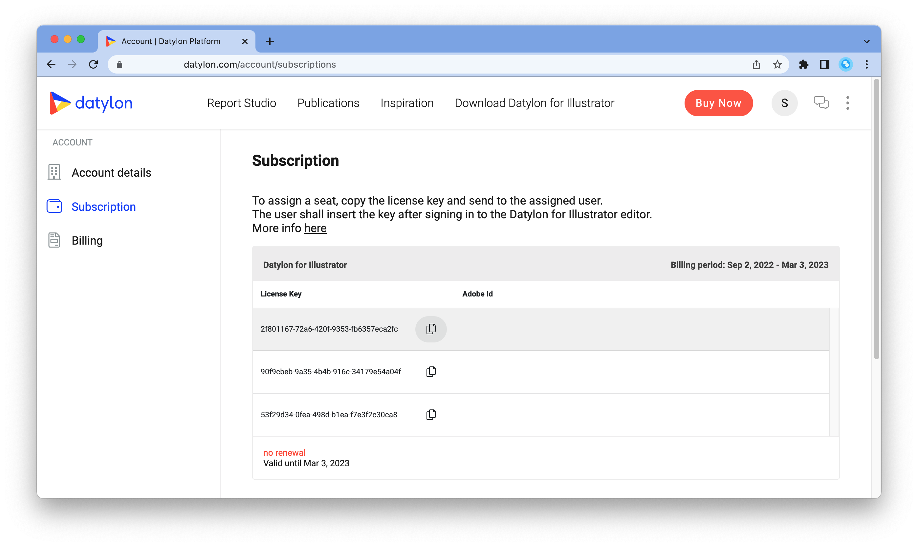Viewport: 918px width, 547px height.
Task: Click the Subscription page heading
Action: (295, 161)
